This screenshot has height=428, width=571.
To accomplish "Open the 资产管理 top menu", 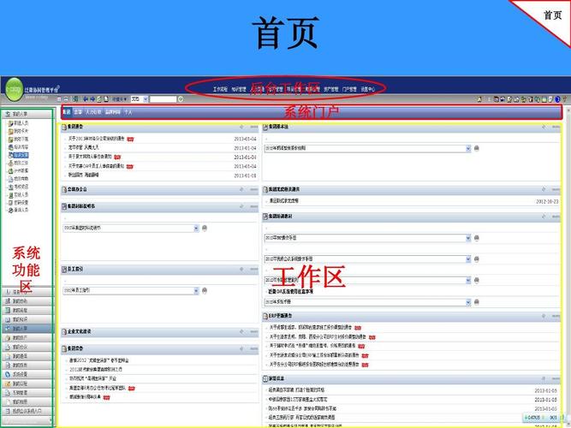I will pyautogui.click(x=331, y=89).
